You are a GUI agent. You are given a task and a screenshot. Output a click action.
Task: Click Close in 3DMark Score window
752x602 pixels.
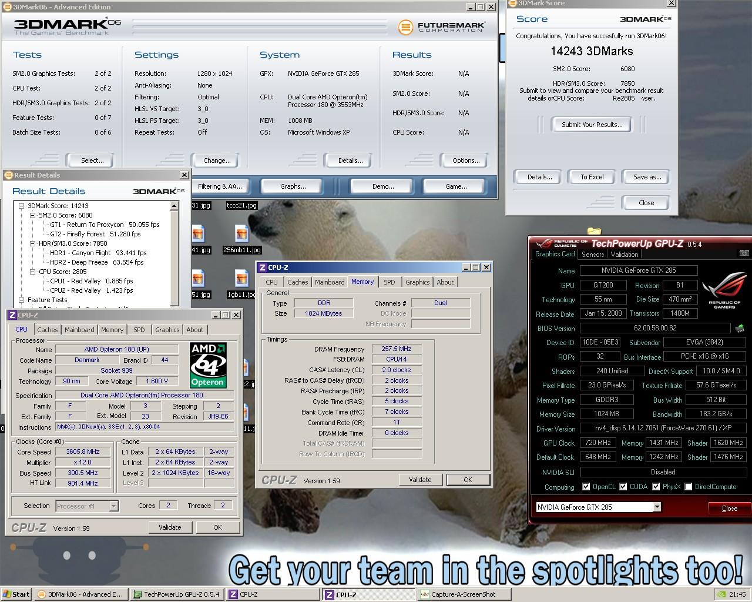pyautogui.click(x=646, y=203)
